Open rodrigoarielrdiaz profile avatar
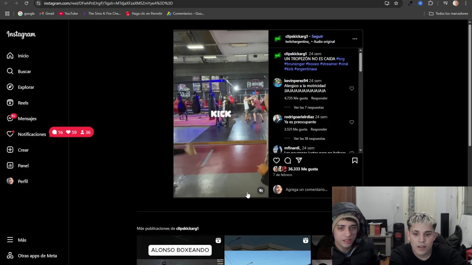The width and height of the screenshot is (472, 265). click(278, 119)
